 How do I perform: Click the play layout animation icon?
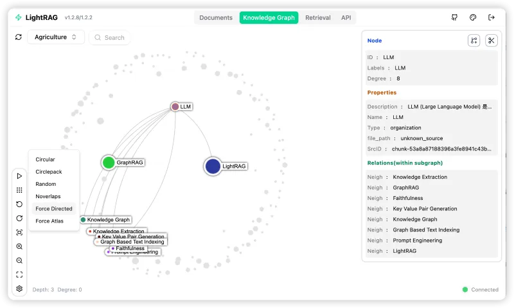19,176
